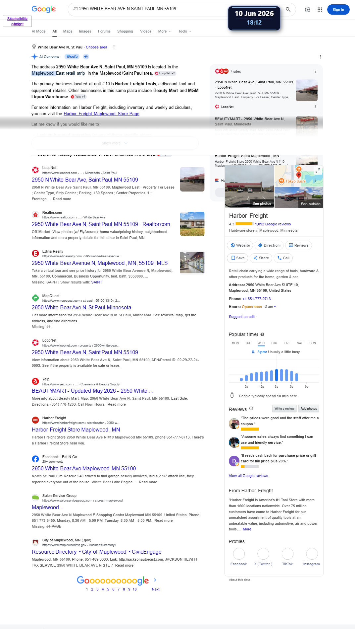358x629 pixels.
Task: Save Harbor Freight with the Save button
Action: click(x=237, y=258)
